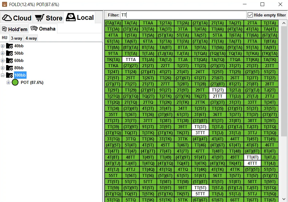Click the green TTAA hand cell

tap(148, 23)
